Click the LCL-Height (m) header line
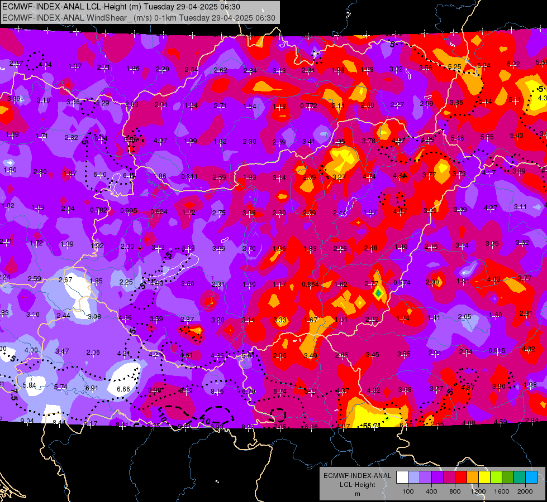Screen dimensions: 547x502 tap(121, 7)
